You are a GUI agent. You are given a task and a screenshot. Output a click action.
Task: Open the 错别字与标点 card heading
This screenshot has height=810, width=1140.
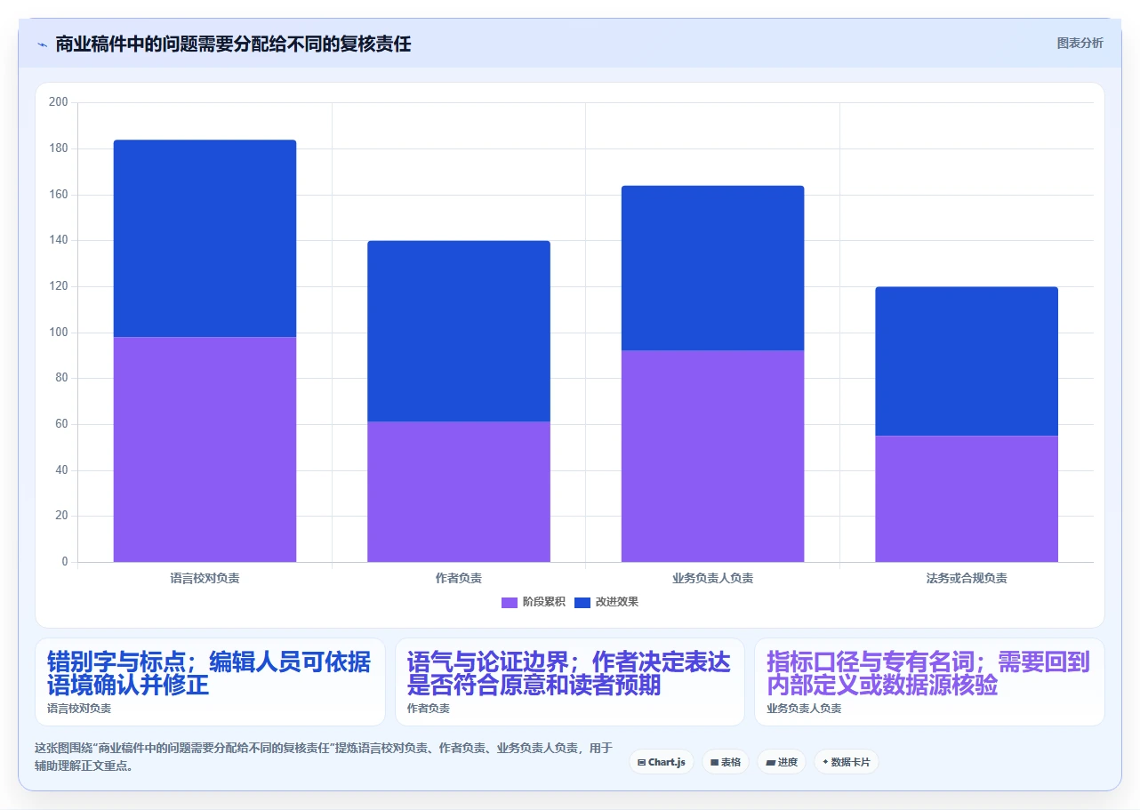coord(209,674)
